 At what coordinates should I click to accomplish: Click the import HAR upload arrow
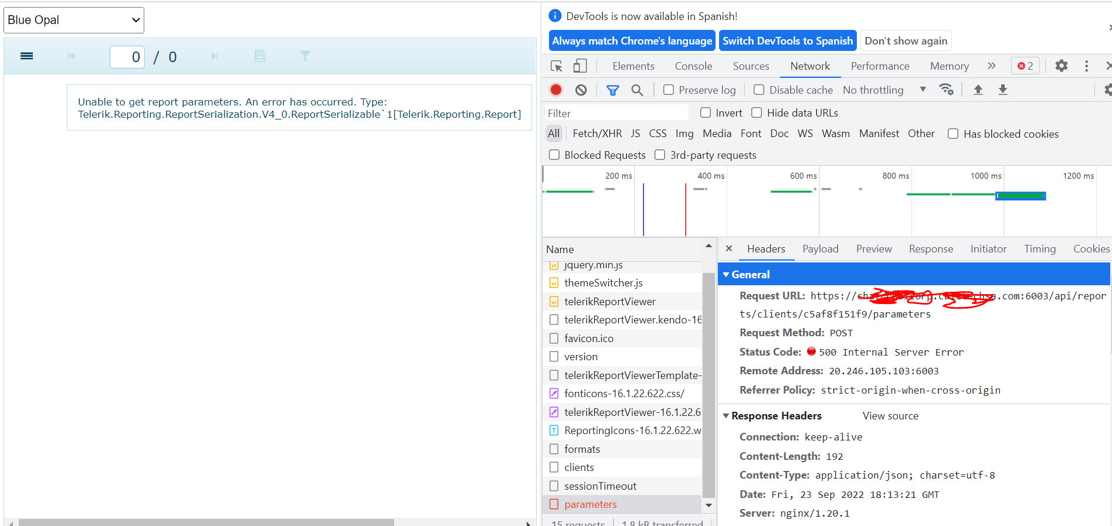[x=978, y=90]
